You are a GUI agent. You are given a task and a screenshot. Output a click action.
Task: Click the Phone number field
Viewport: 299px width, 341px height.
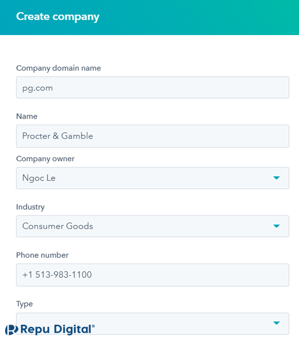[152, 275]
